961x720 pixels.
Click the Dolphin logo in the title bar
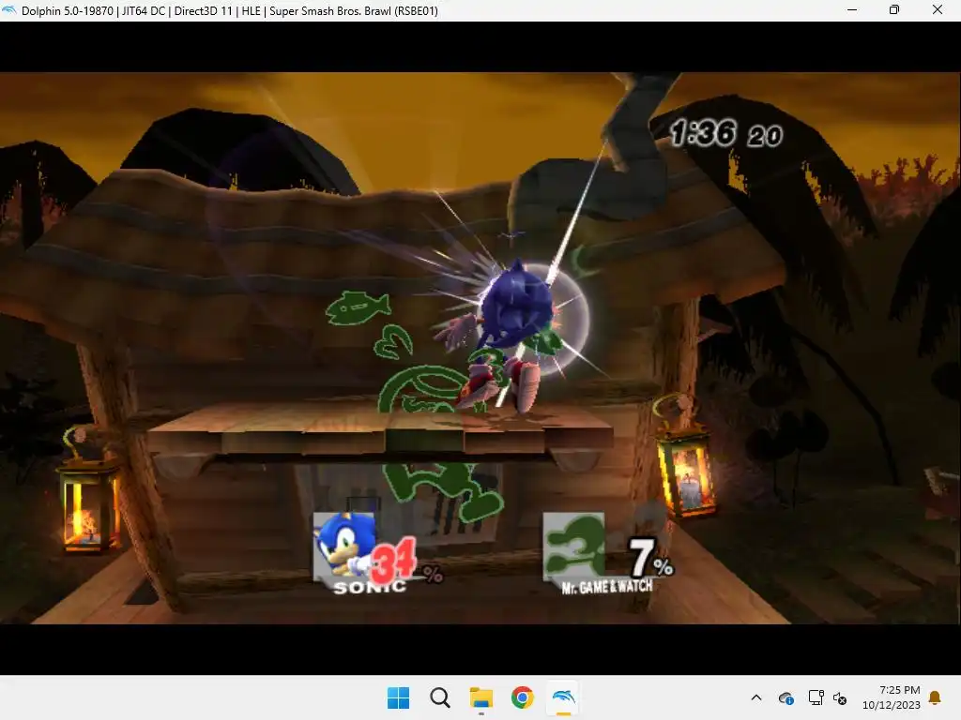9,9
